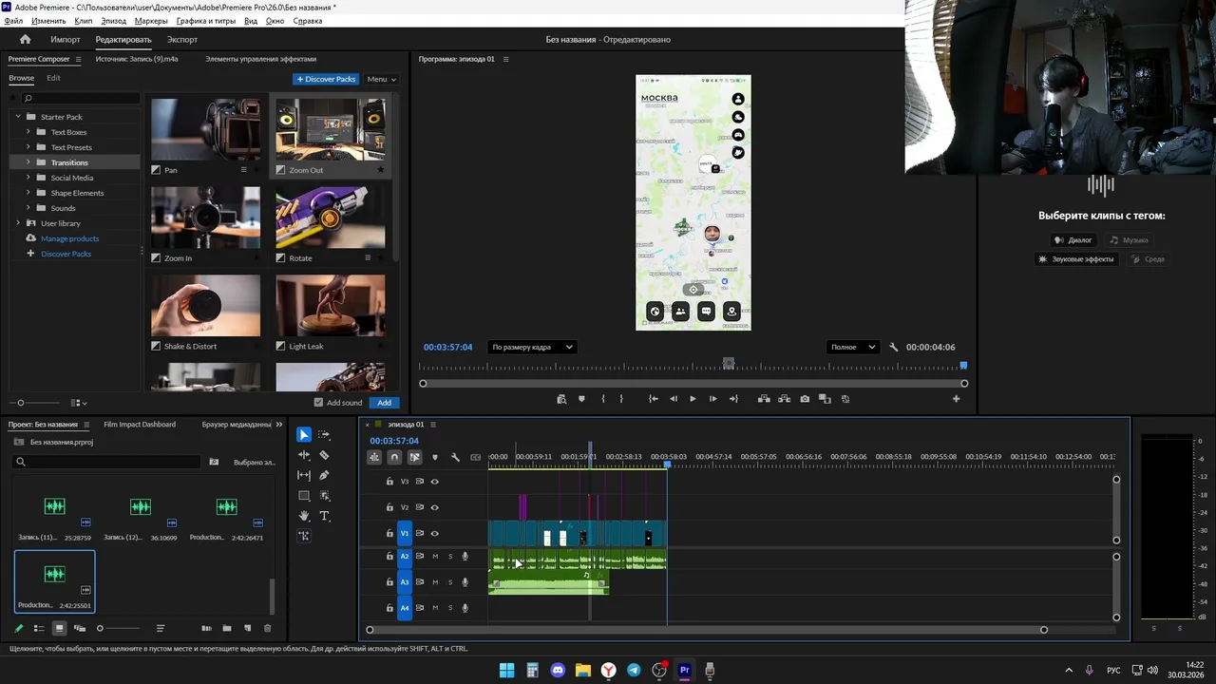
Task: Hide track V3 with eye icon
Action: [x=435, y=482]
